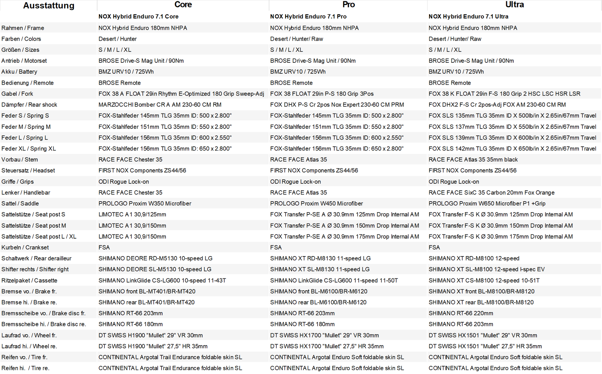Select the Gabel / Fork row label
Viewport: 602px width, 374px height.
pos(17,94)
